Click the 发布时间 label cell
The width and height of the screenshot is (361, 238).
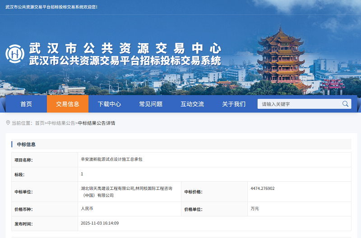pyautogui.click(x=45, y=224)
